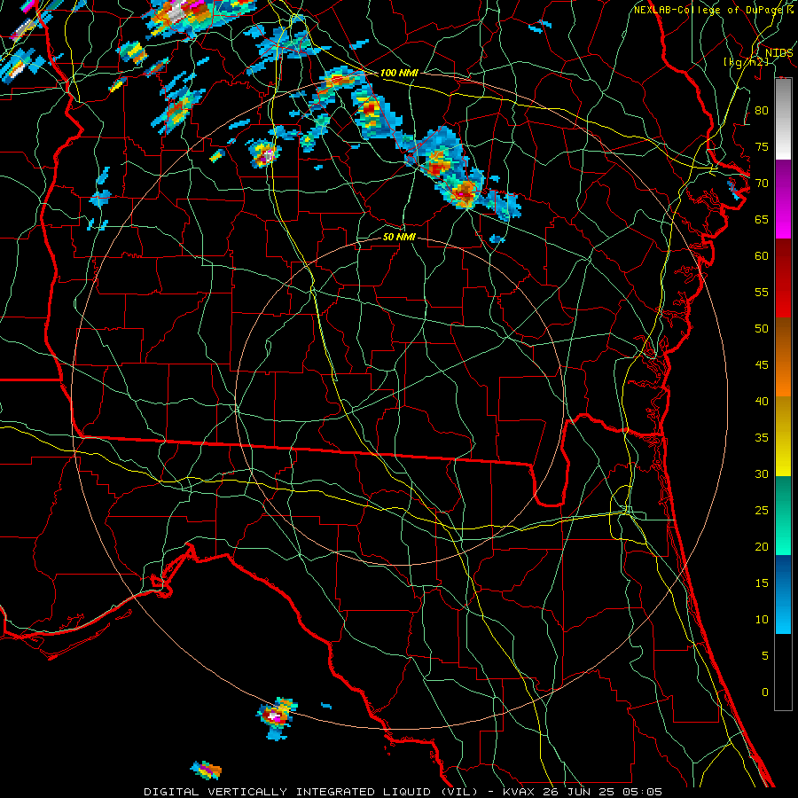The image size is (798, 798).
Task: Click the 100 NMI range ring label
Action: point(399,73)
